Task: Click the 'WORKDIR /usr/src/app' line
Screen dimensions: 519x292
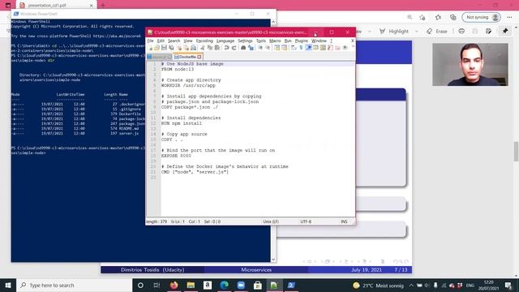Action: tap(188, 85)
